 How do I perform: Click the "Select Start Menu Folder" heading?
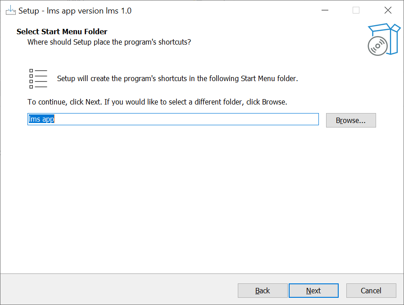click(62, 32)
